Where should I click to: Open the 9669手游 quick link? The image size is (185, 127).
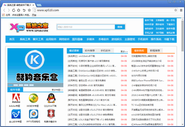point(149,24)
